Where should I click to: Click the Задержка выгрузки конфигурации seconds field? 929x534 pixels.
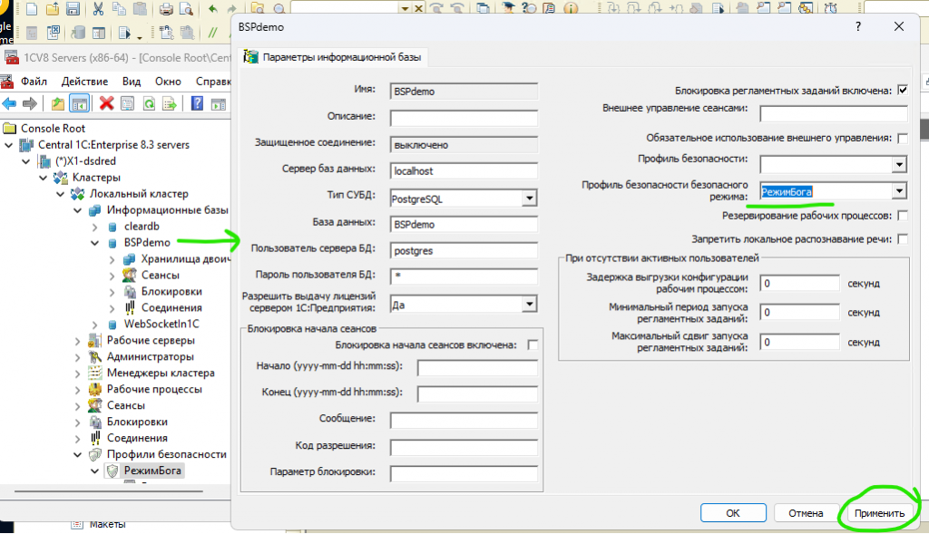click(x=800, y=283)
